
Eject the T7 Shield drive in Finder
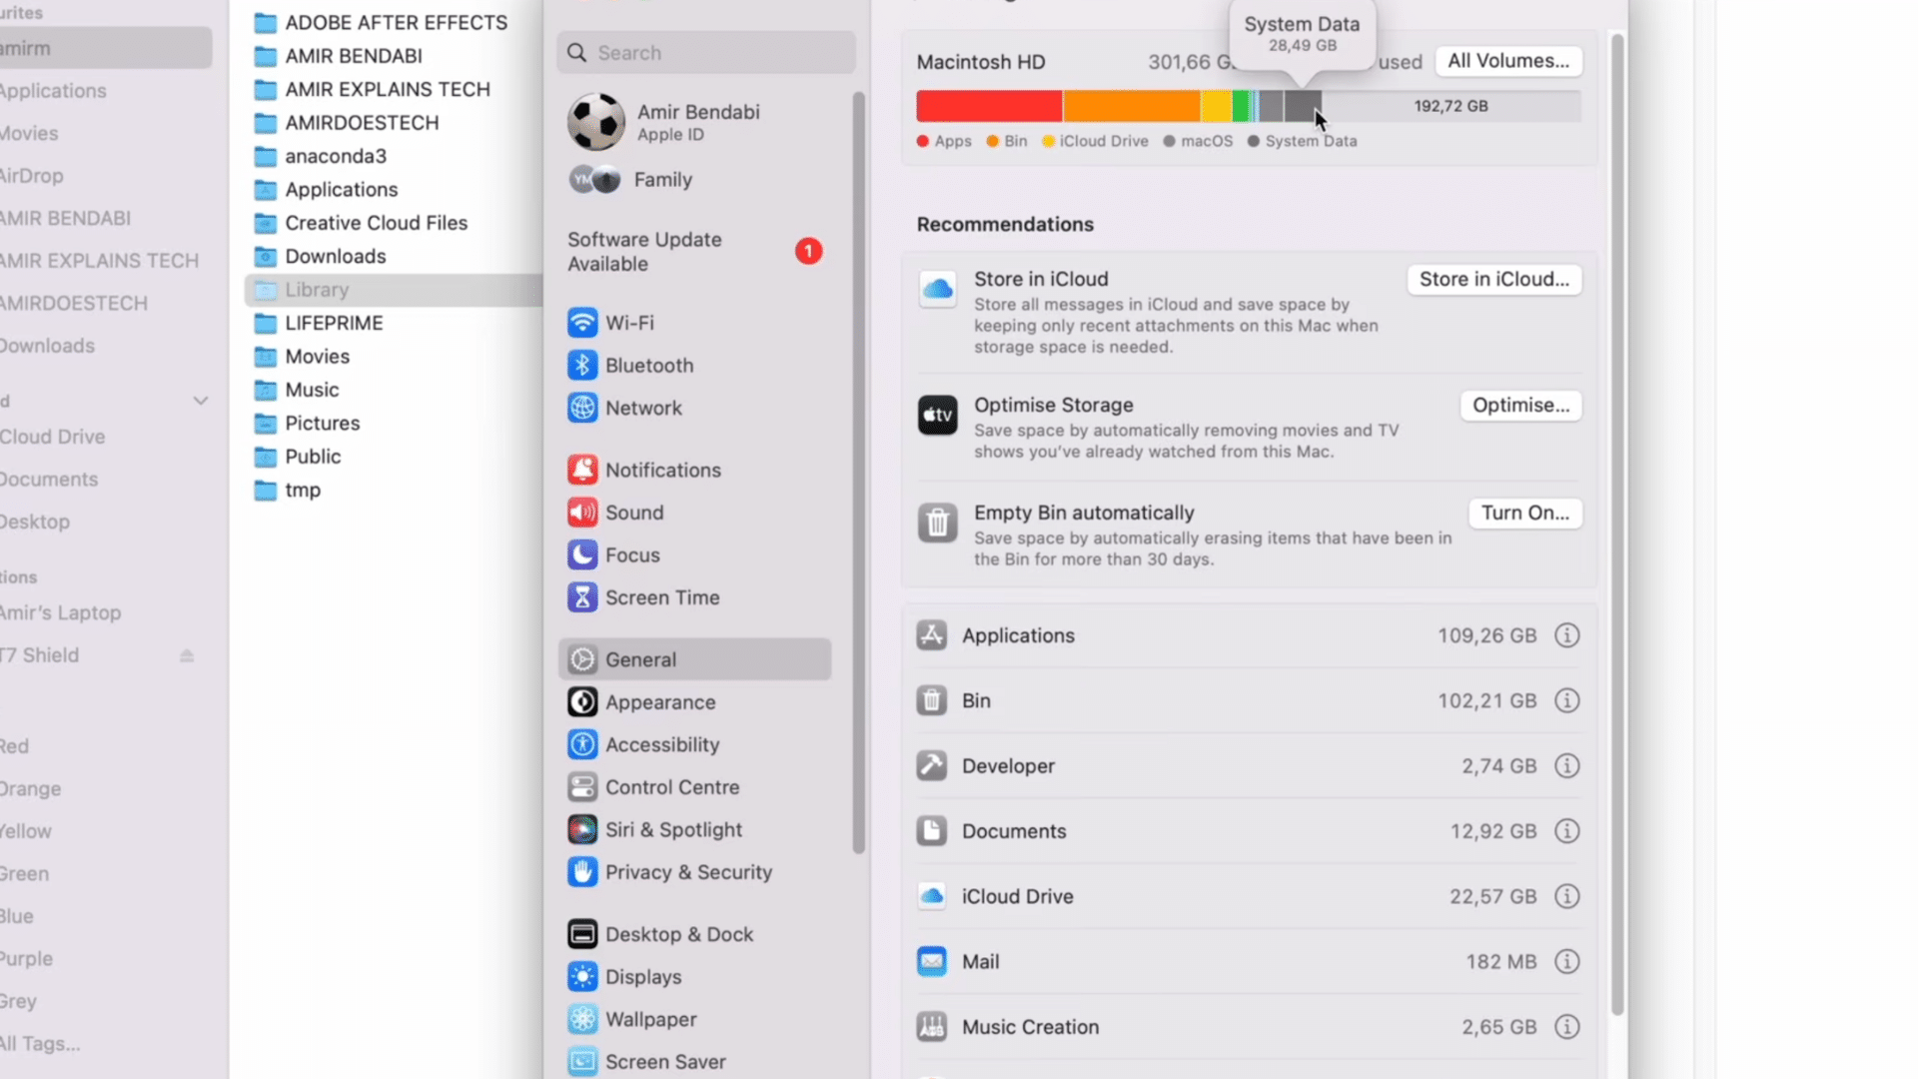[x=187, y=655]
